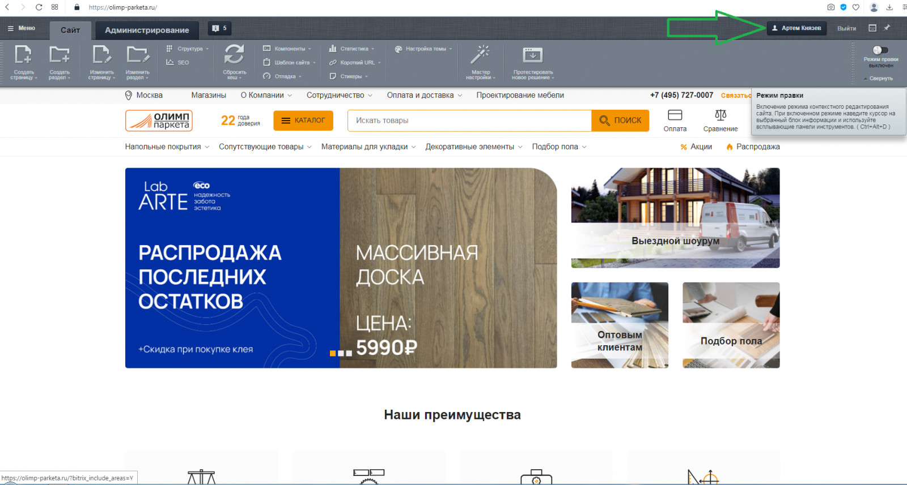907x485 pixels.
Task: Open the Проектирование мебели link
Action: click(x=520, y=95)
